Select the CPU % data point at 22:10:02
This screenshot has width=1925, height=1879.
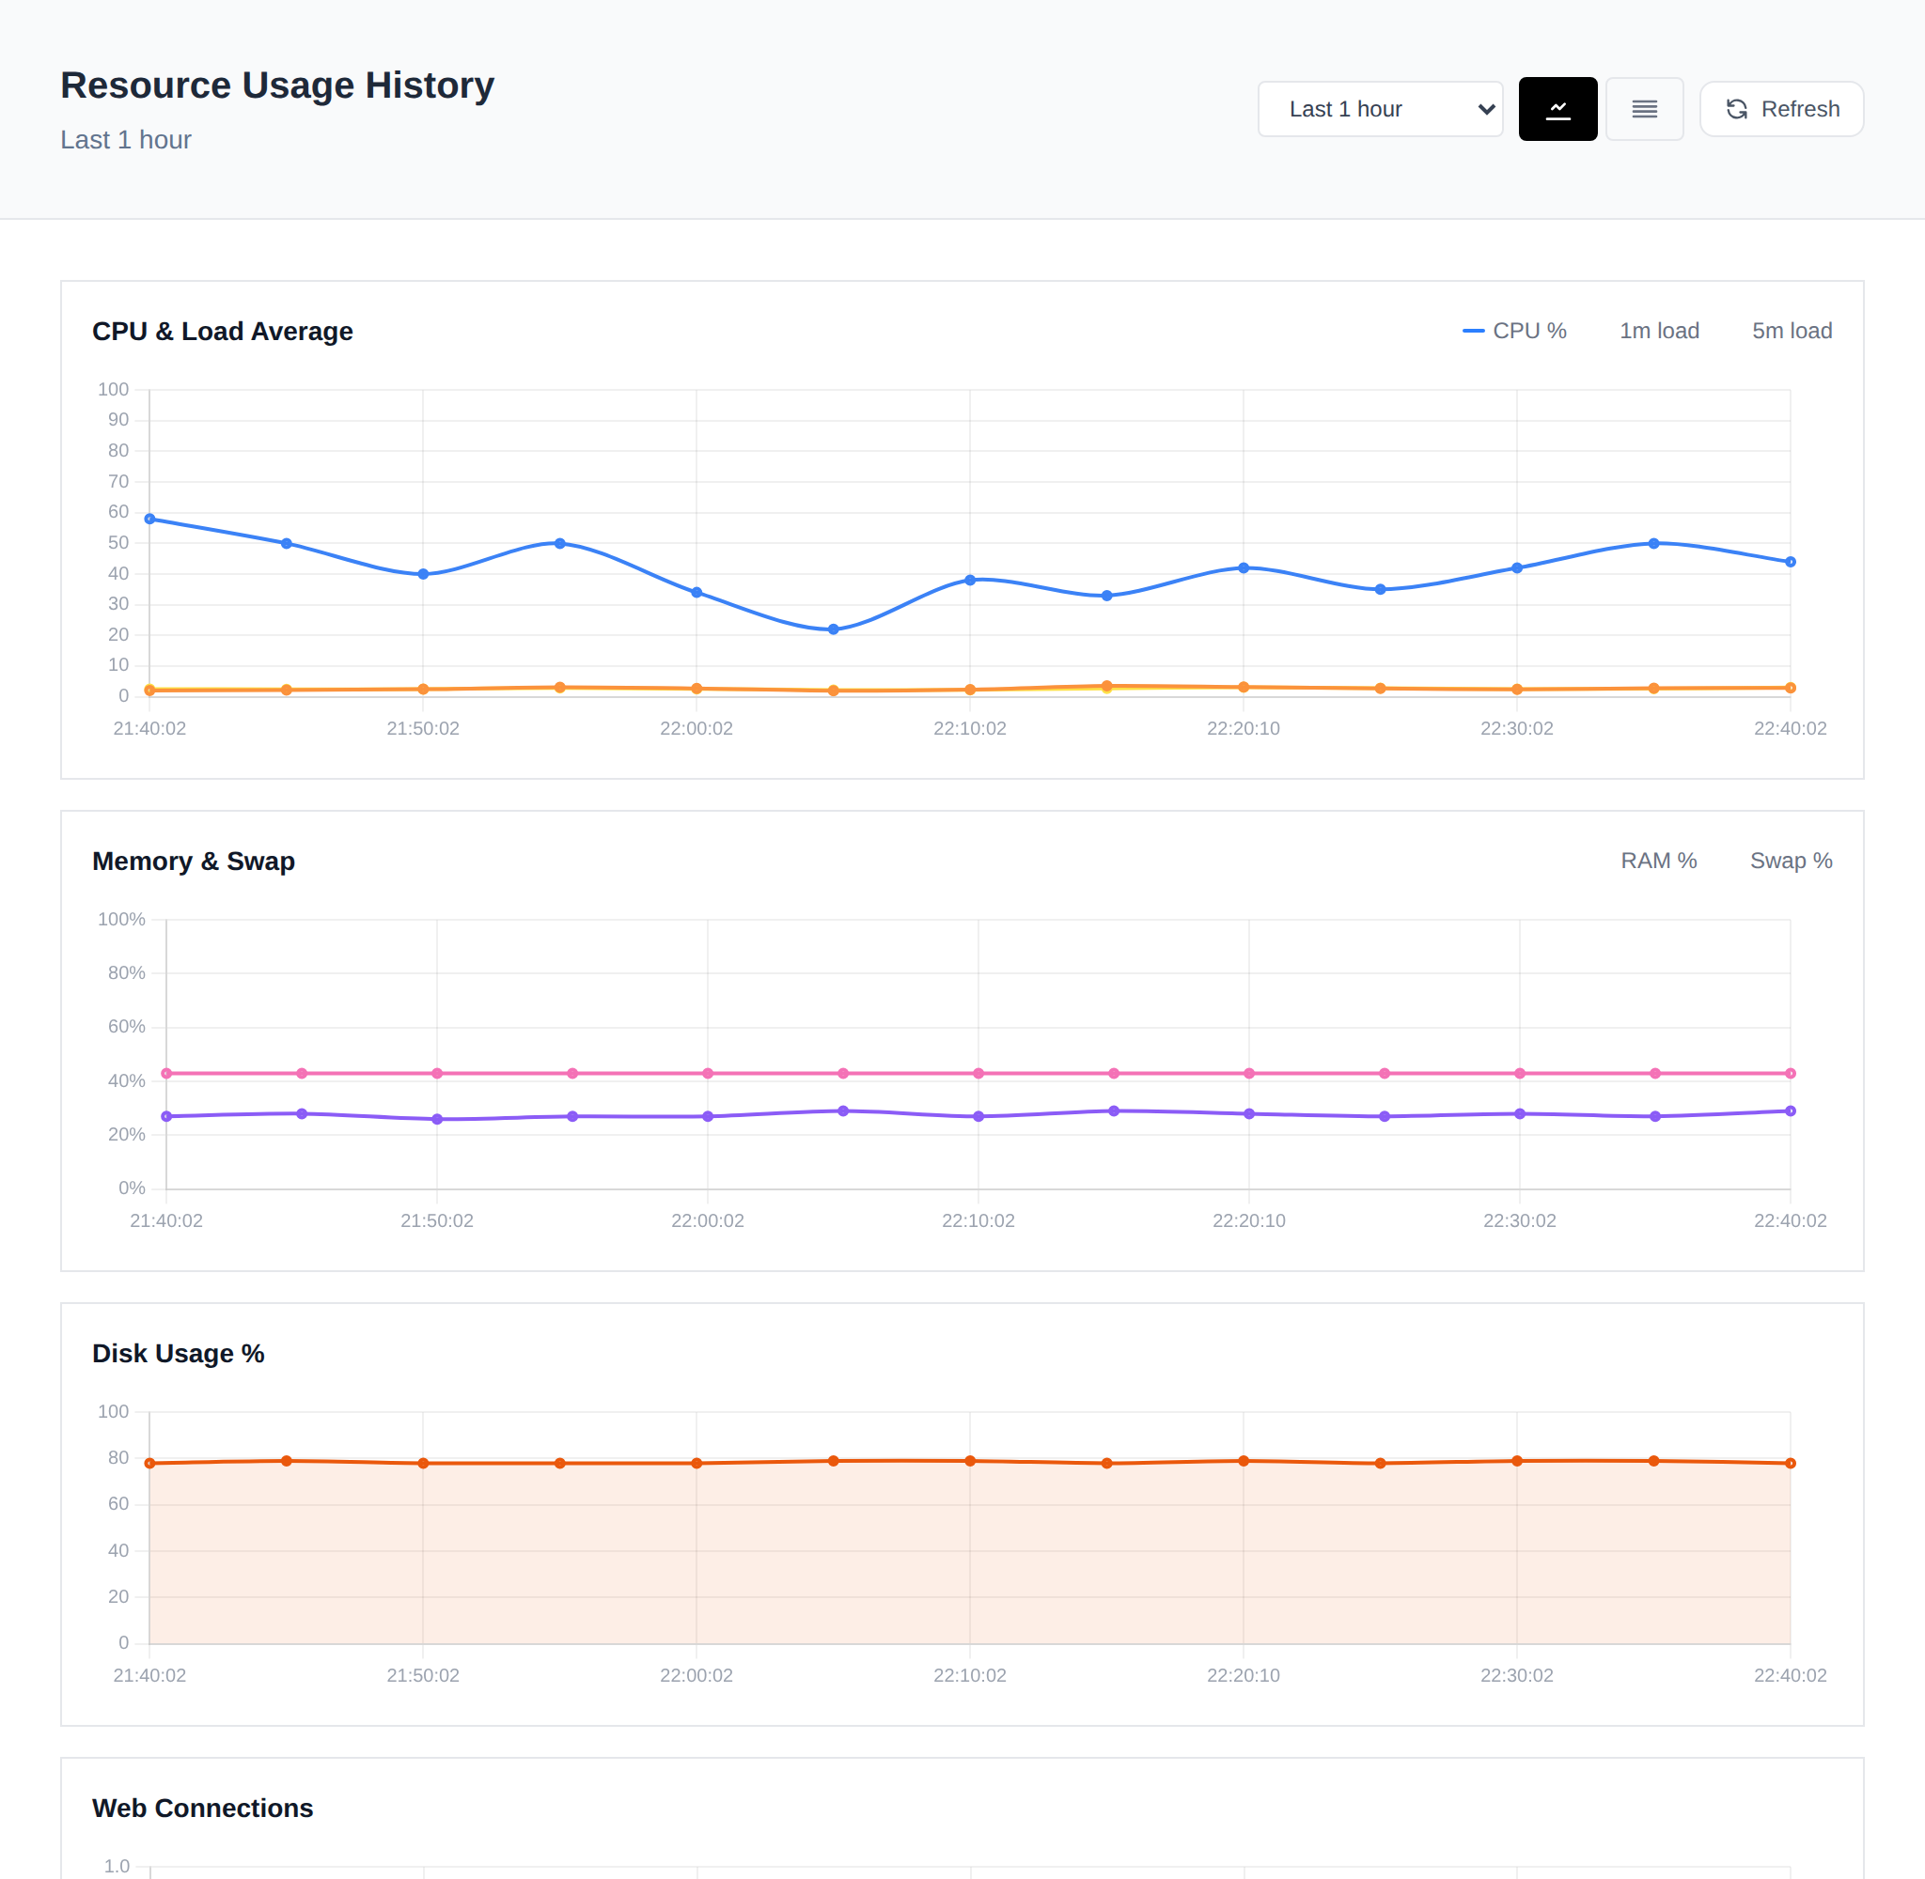pyautogui.click(x=969, y=581)
